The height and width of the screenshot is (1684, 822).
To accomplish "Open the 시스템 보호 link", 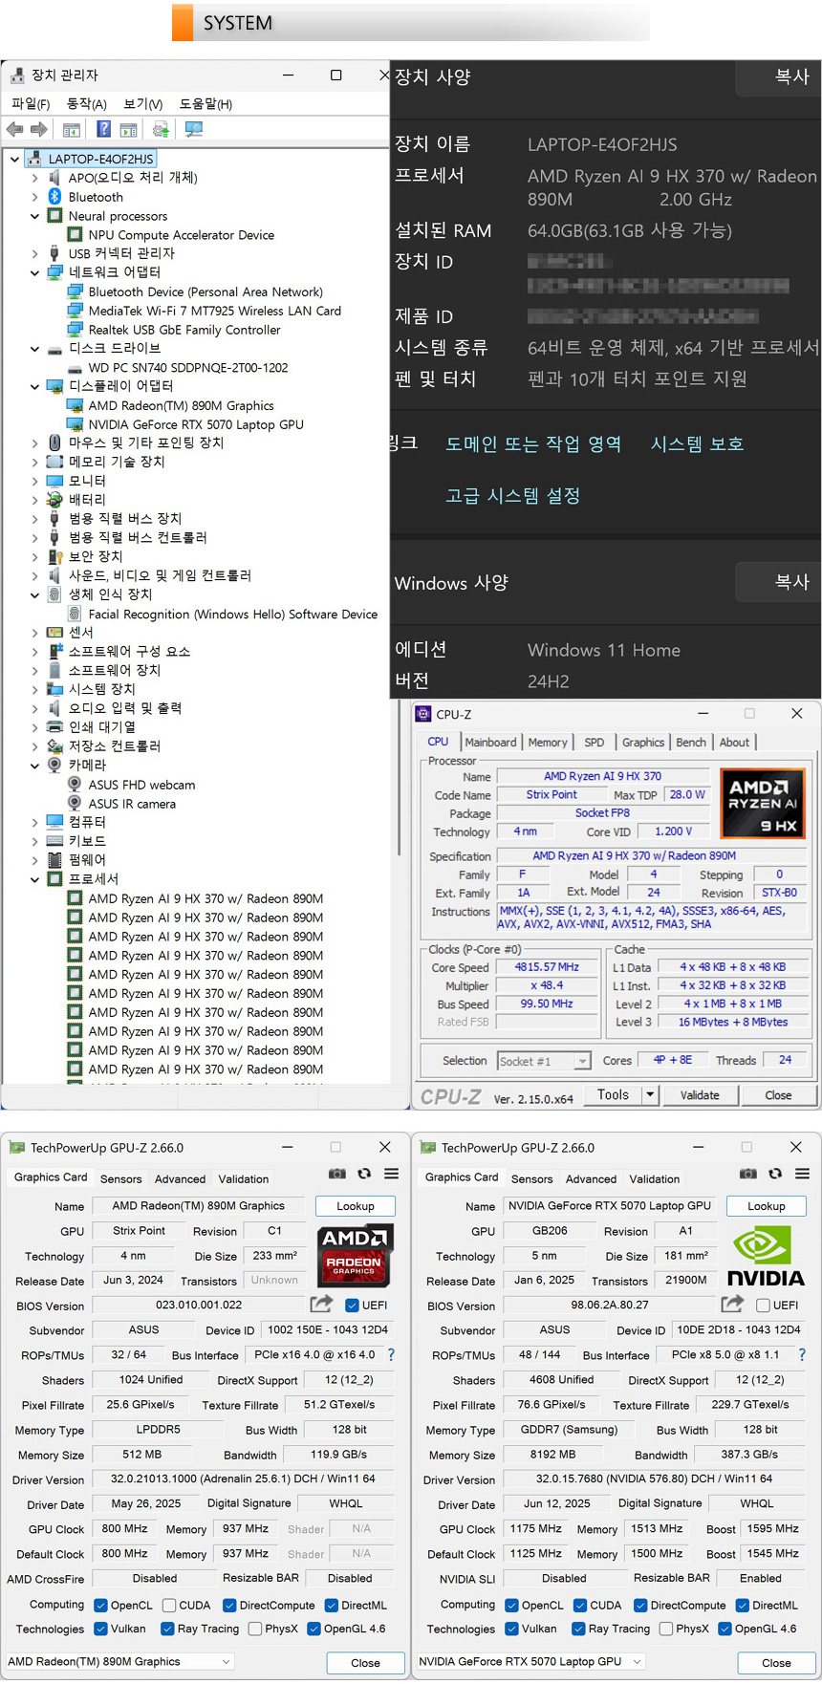I will point(698,444).
